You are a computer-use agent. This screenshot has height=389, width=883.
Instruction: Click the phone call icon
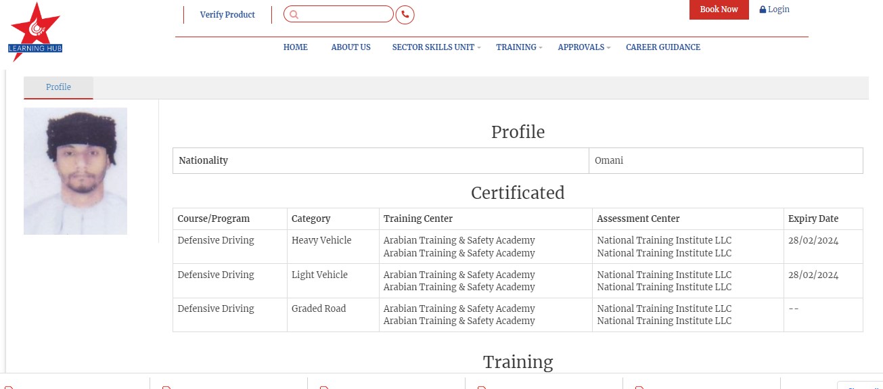(405, 14)
